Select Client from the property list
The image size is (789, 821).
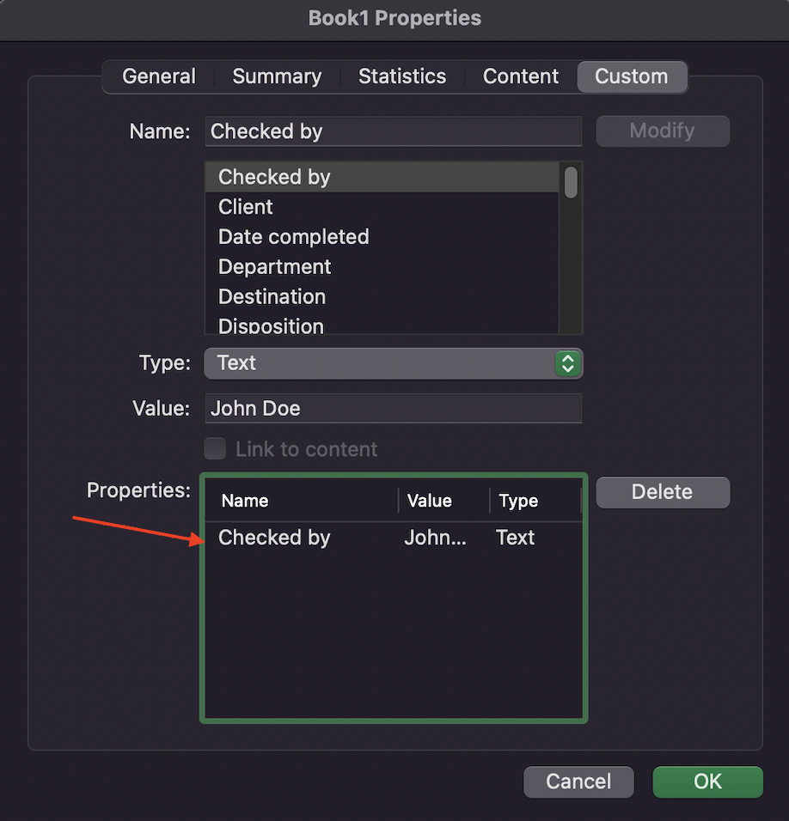click(245, 207)
